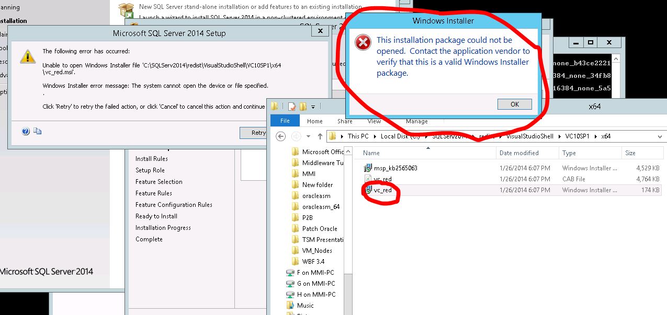Screen dimensions: 667x315
Task: Open the recent locations dropdown arrow
Action: click(308, 136)
